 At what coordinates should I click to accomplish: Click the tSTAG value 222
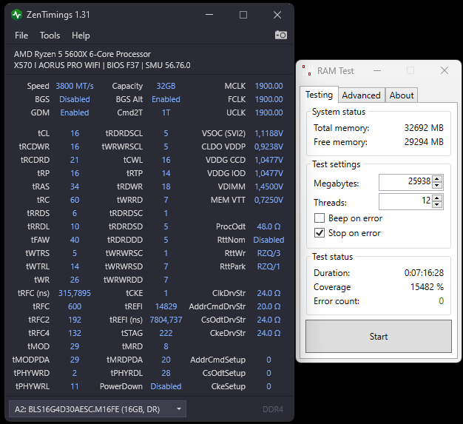(x=166, y=333)
